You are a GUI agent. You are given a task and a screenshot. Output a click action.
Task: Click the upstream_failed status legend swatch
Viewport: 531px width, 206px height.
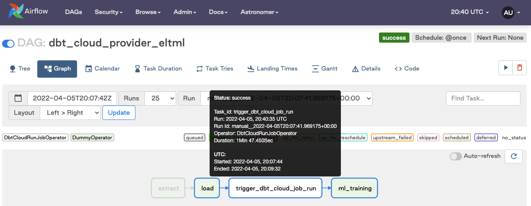tap(392, 138)
